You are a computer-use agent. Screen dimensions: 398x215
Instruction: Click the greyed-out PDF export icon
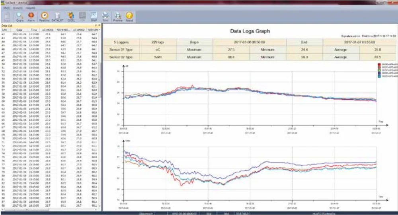[x=82, y=17]
